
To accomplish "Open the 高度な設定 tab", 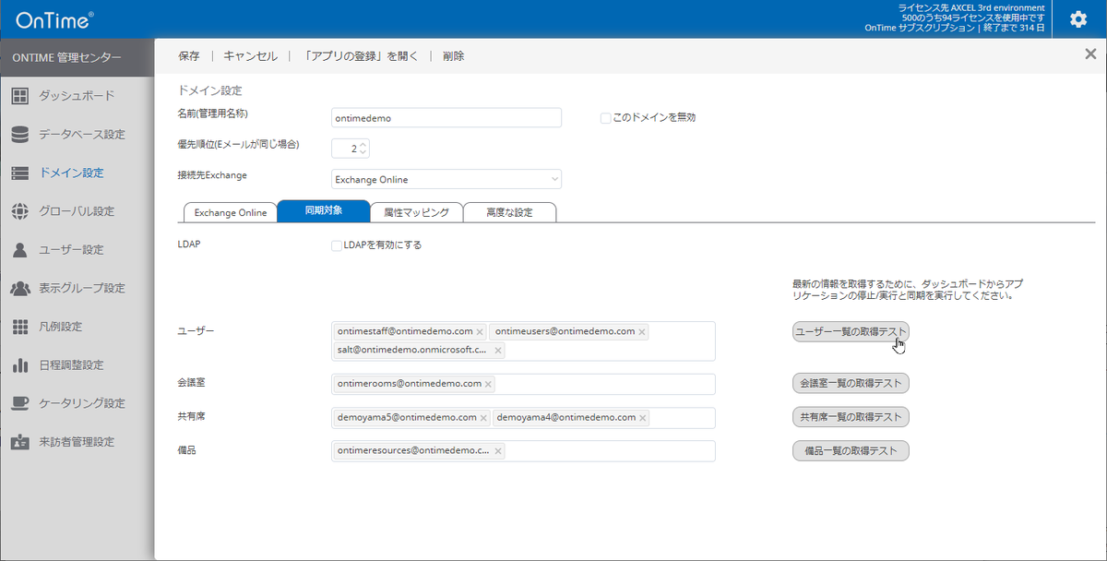I will point(509,212).
